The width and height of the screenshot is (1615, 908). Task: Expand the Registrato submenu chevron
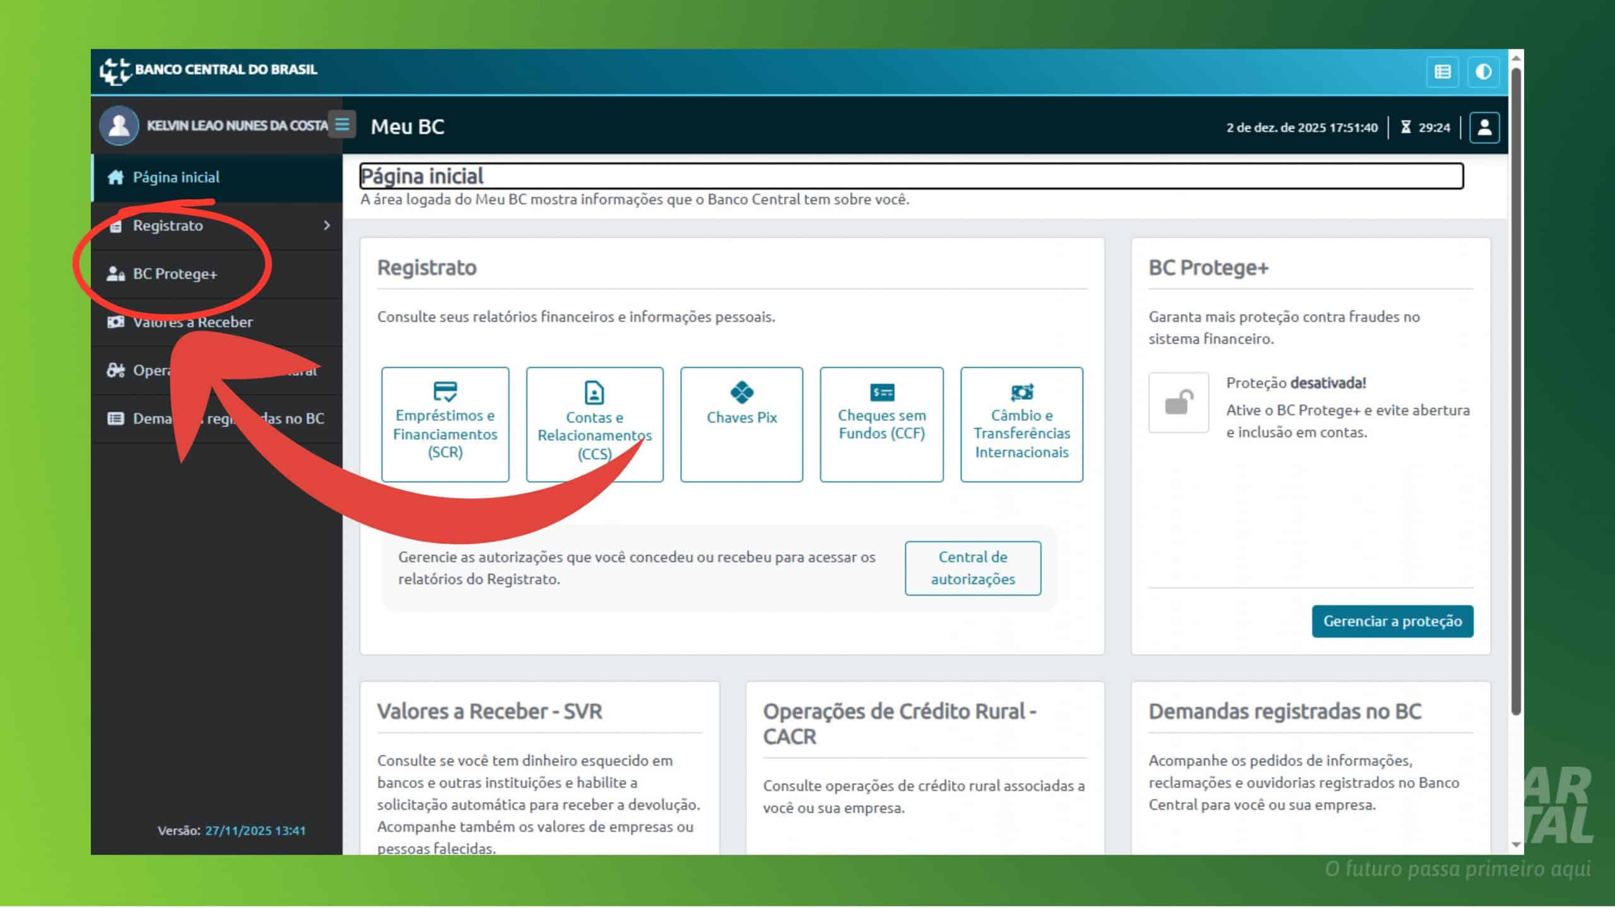click(326, 226)
